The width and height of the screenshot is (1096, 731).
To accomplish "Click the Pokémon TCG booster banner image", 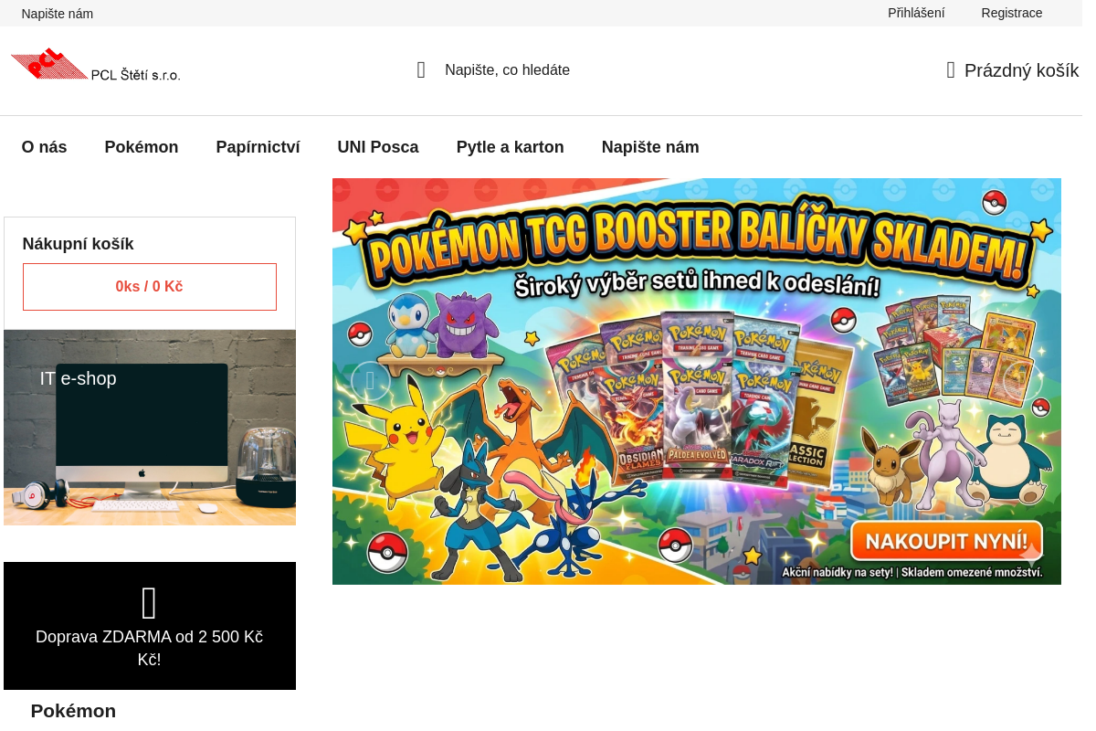I will point(697,381).
